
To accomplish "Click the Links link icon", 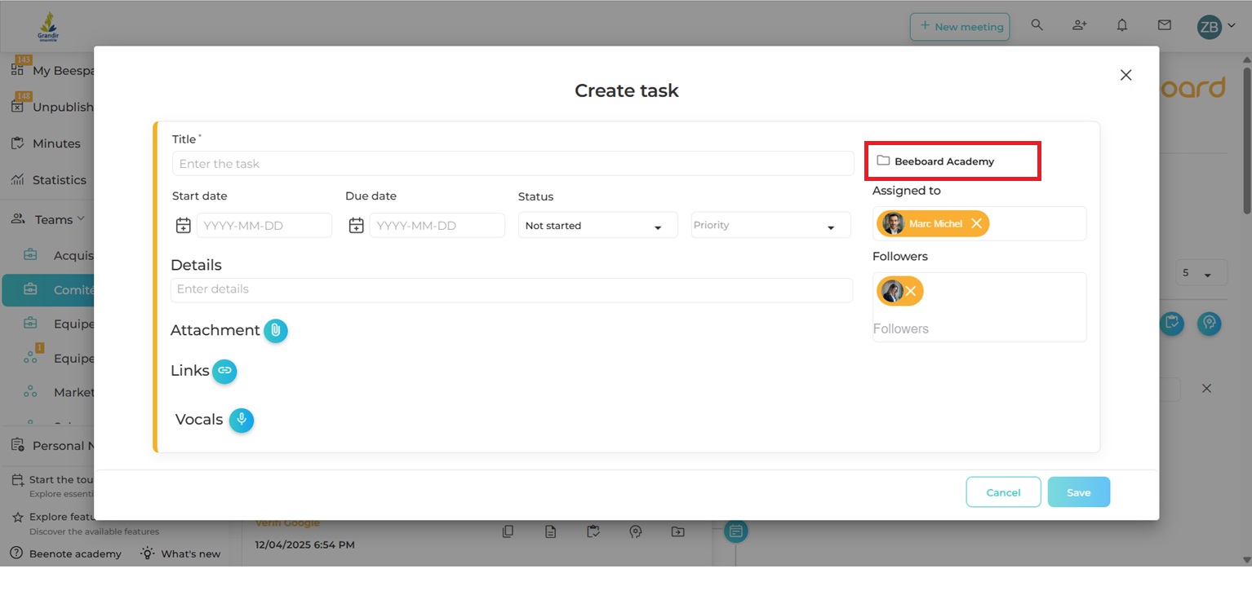I will [225, 371].
